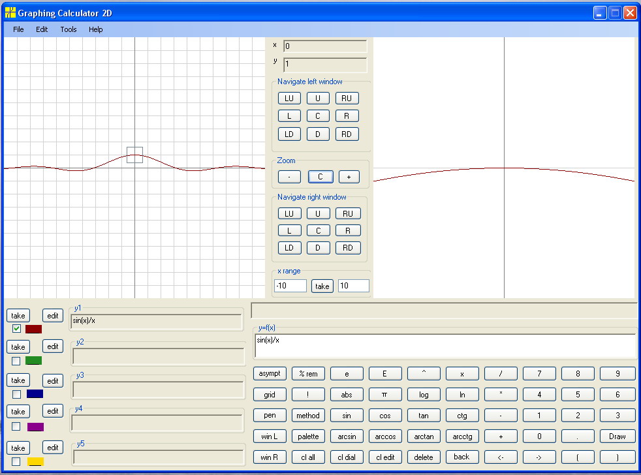641x475 pixels.
Task: Click the cl edit button
Action: [385, 457]
